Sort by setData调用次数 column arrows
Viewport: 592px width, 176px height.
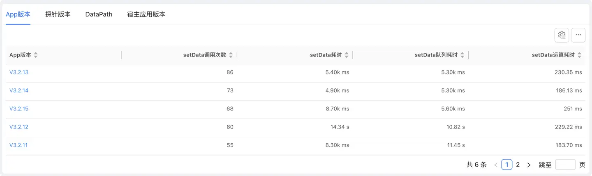tap(231, 55)
